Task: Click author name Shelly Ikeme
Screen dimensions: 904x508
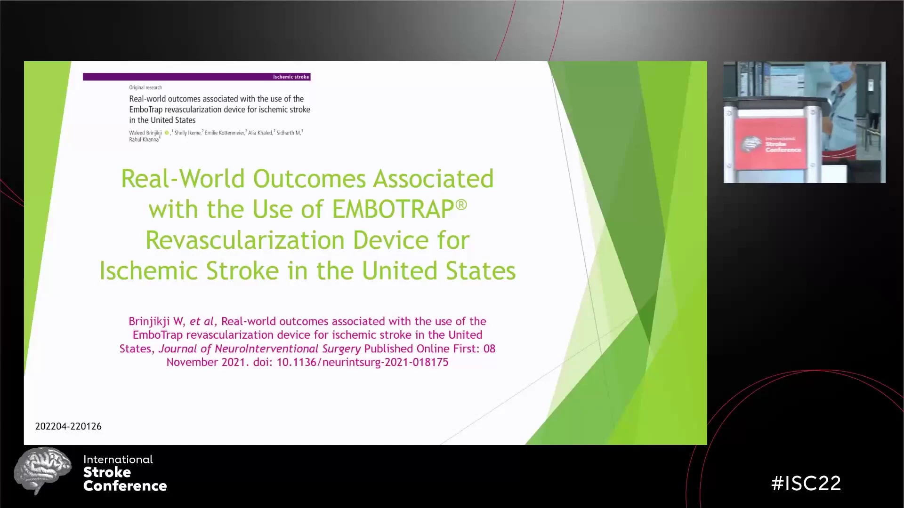Action: tap(187, 133)
